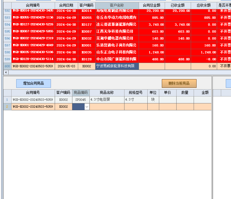Select product row number 2
Screen dimensions: 231x199
7,107
